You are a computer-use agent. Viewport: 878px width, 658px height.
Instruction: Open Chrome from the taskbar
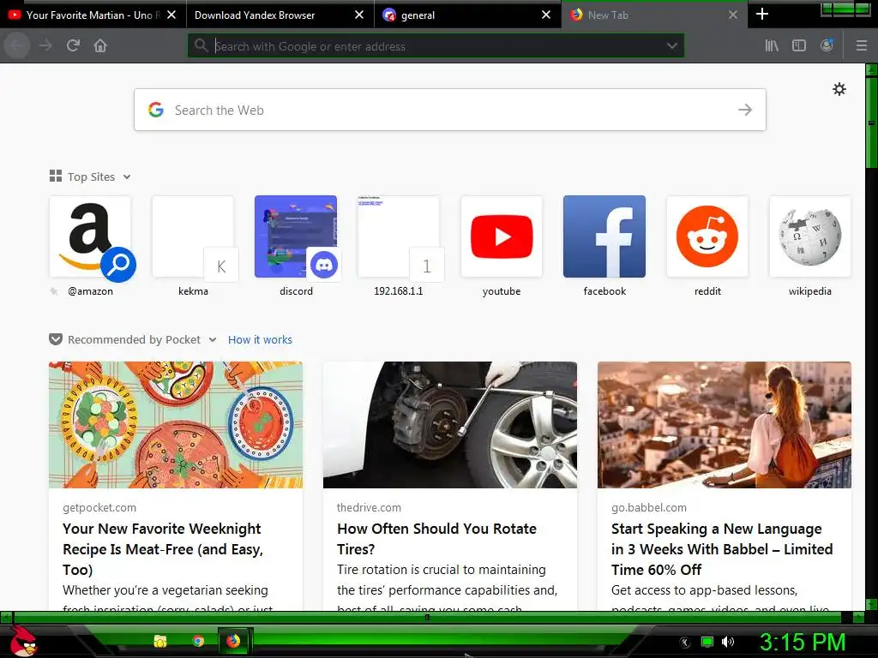[x=198, y=641]
